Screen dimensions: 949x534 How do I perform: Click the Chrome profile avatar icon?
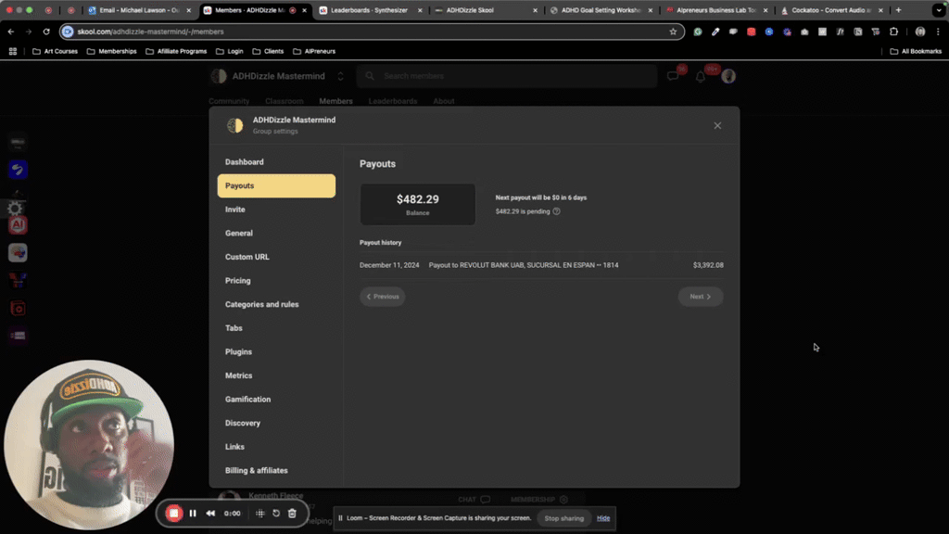click(x=920, y=32)
